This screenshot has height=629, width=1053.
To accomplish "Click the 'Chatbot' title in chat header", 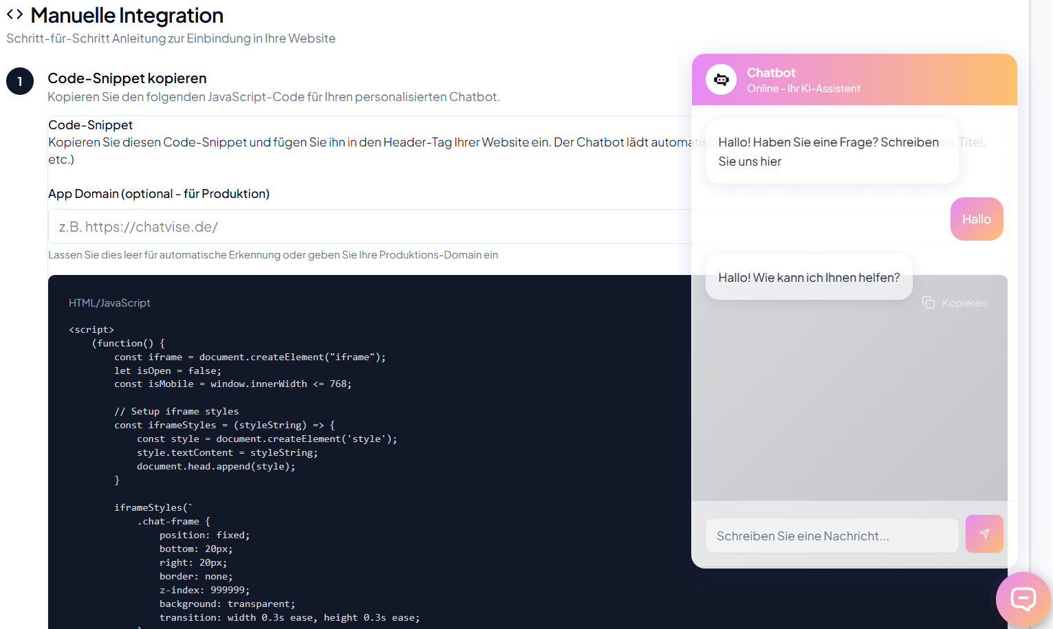I will point(771,73).
